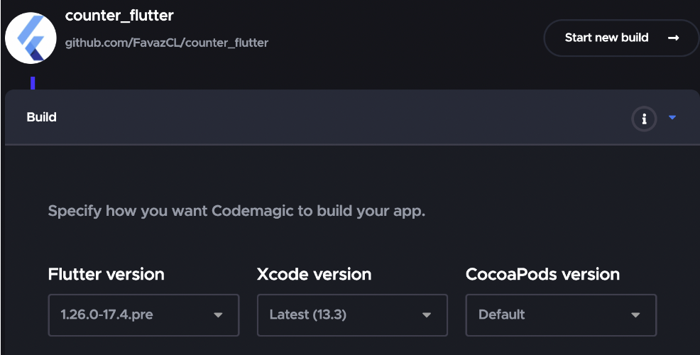Click the empty area of the Build header bar
This screenshot has width=700, height=355.
(x=339, y=117)
